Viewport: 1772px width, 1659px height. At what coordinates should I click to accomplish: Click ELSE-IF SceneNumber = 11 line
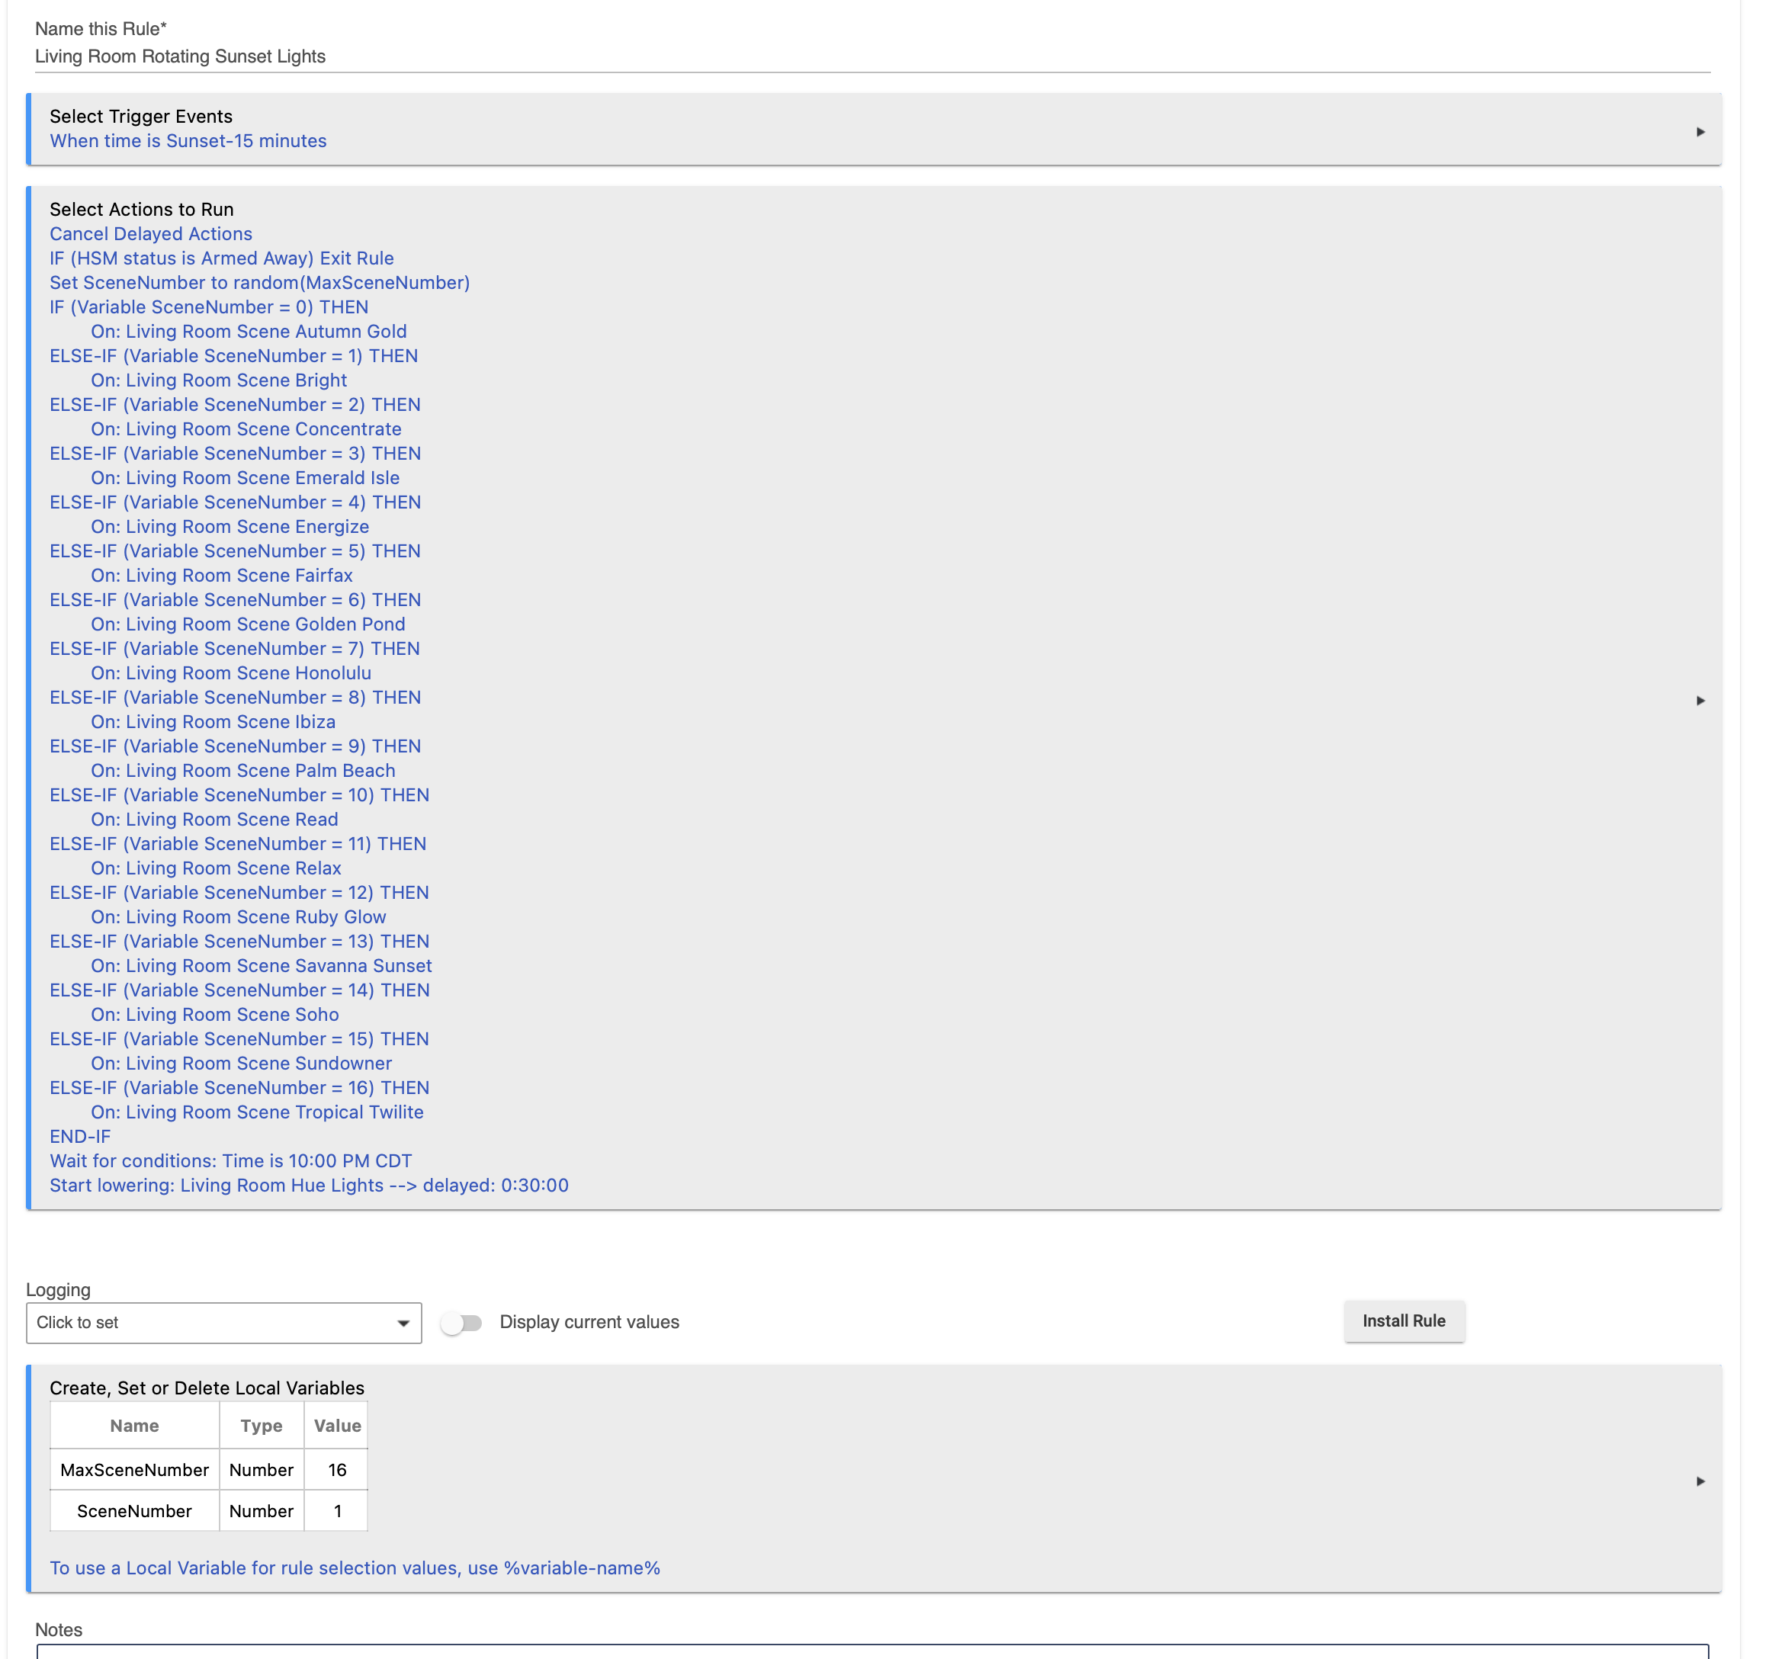[x=238, y=844]
